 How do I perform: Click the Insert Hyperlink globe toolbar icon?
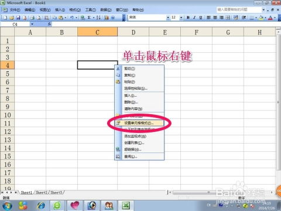point(83,18)
